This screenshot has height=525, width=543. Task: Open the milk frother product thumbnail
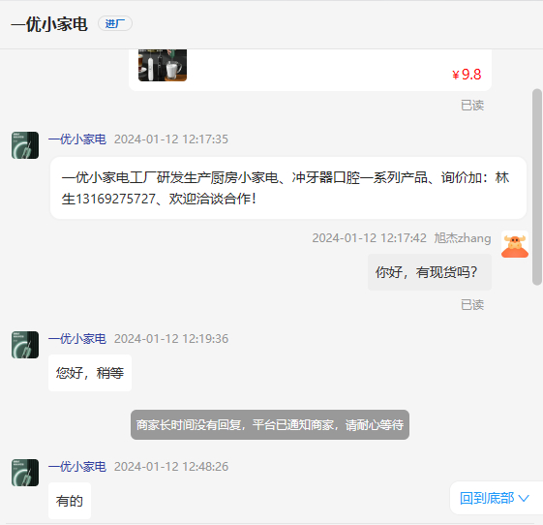(163, 65)
